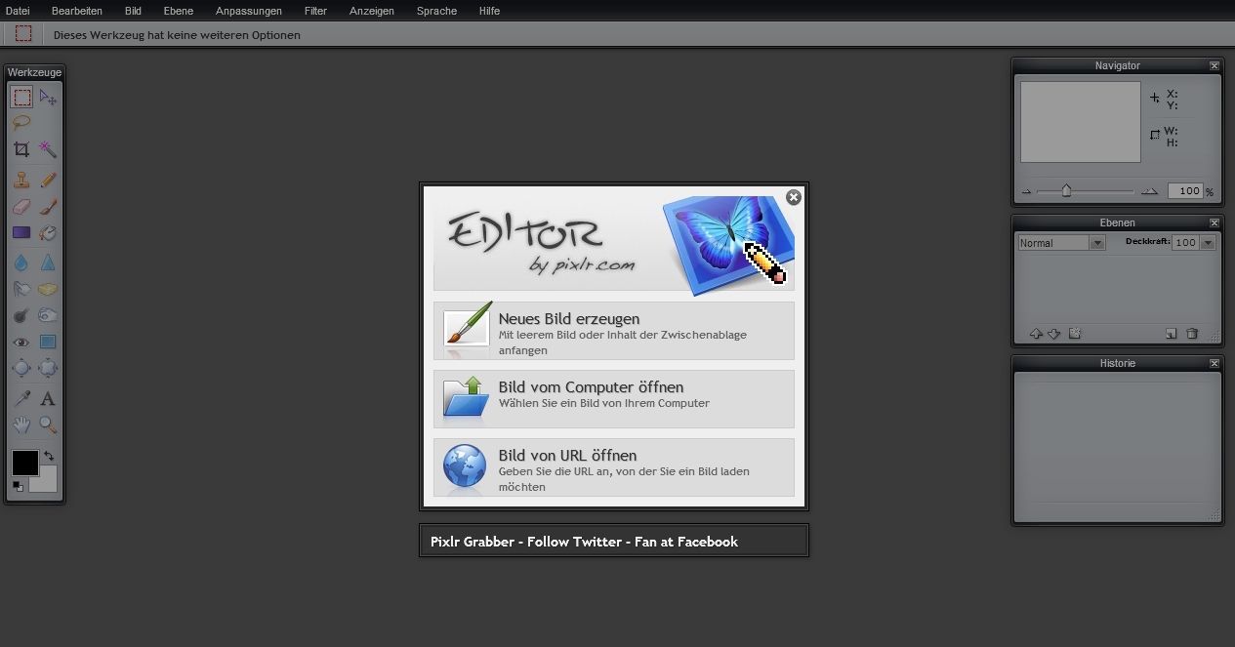1235x647 pixels.
Task: Close the Navigator panel
Action: click(1214, 65)
